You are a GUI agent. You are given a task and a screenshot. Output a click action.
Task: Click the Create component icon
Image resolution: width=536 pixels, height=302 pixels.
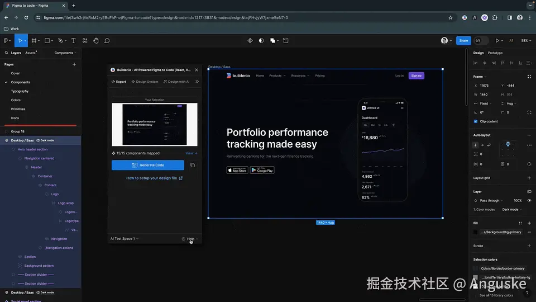pos(250,40)
